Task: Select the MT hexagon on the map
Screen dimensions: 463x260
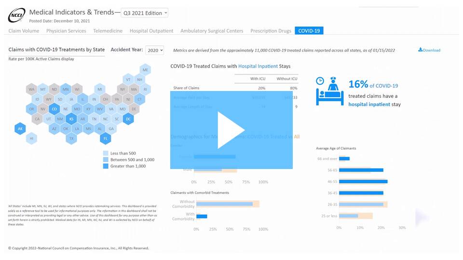Action: coord(43,89)
